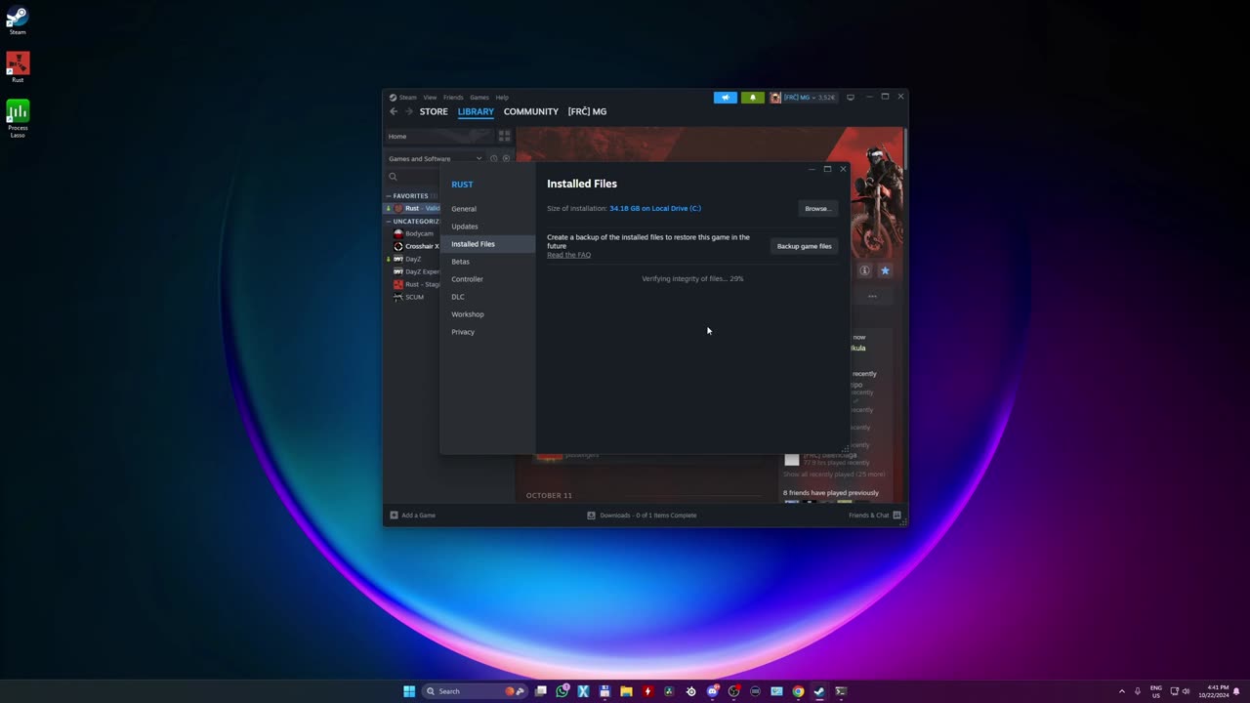
Task: Open the Games and Software dropdown
Action: (x=435, y=158)
